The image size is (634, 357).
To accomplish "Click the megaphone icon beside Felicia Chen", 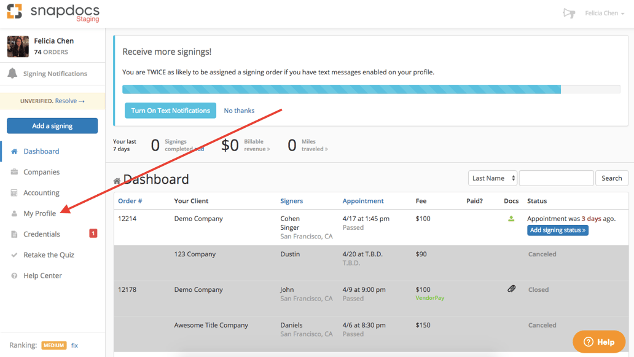I will click(569, 12).
